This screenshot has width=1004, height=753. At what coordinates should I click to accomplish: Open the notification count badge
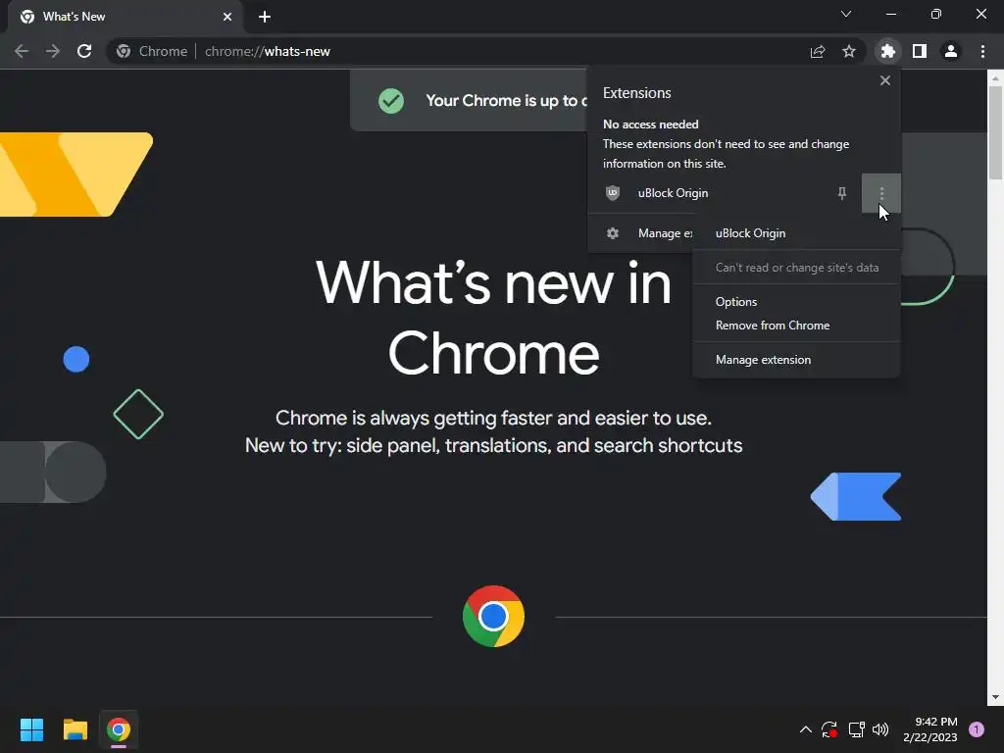pyautogui.click(x=977, y=729)
